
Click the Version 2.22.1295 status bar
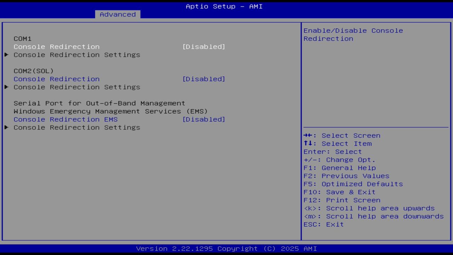226,248
